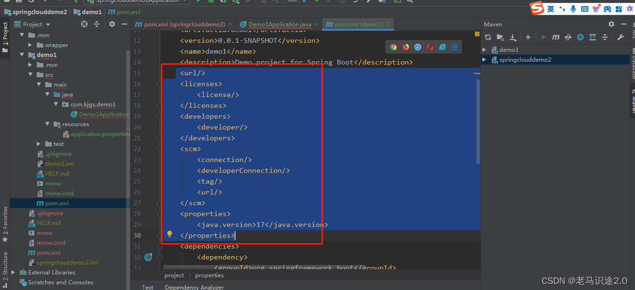Reload all Maven projects icon

tap(488, 37)
